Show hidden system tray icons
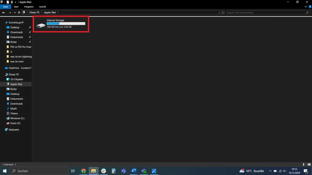Viewport: 312px width, 175px height. [x=270, y=171]
